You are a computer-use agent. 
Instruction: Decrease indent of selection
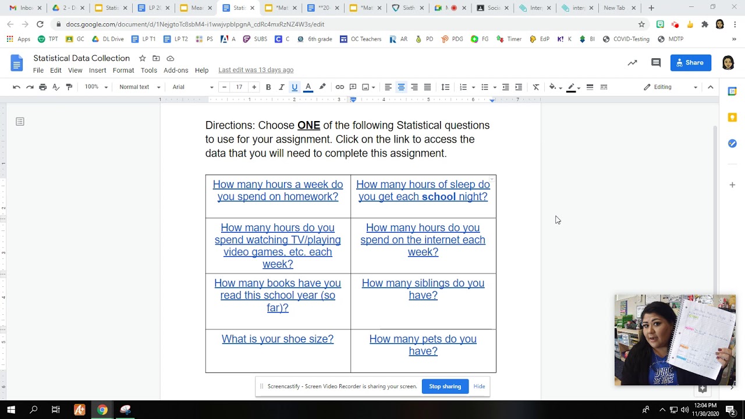point(505,87)
